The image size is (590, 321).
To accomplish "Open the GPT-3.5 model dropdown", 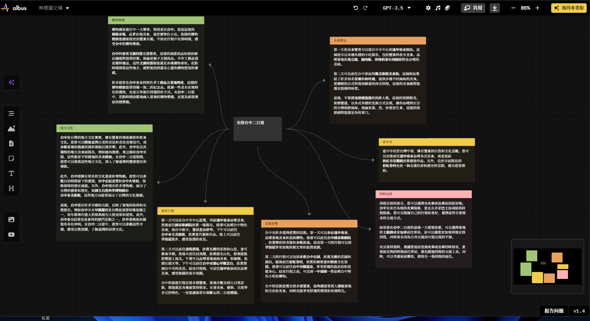I will [x=397, y=8].
